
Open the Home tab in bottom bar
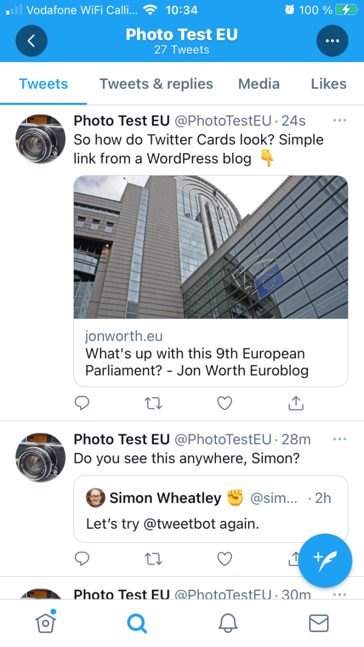click(46, 623)
